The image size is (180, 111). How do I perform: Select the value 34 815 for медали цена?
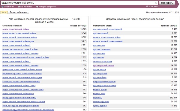point(174,93)
